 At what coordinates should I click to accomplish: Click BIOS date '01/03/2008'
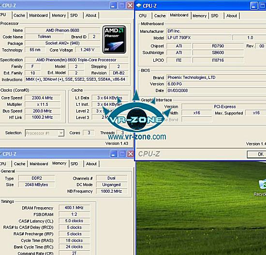click(216, 90)
